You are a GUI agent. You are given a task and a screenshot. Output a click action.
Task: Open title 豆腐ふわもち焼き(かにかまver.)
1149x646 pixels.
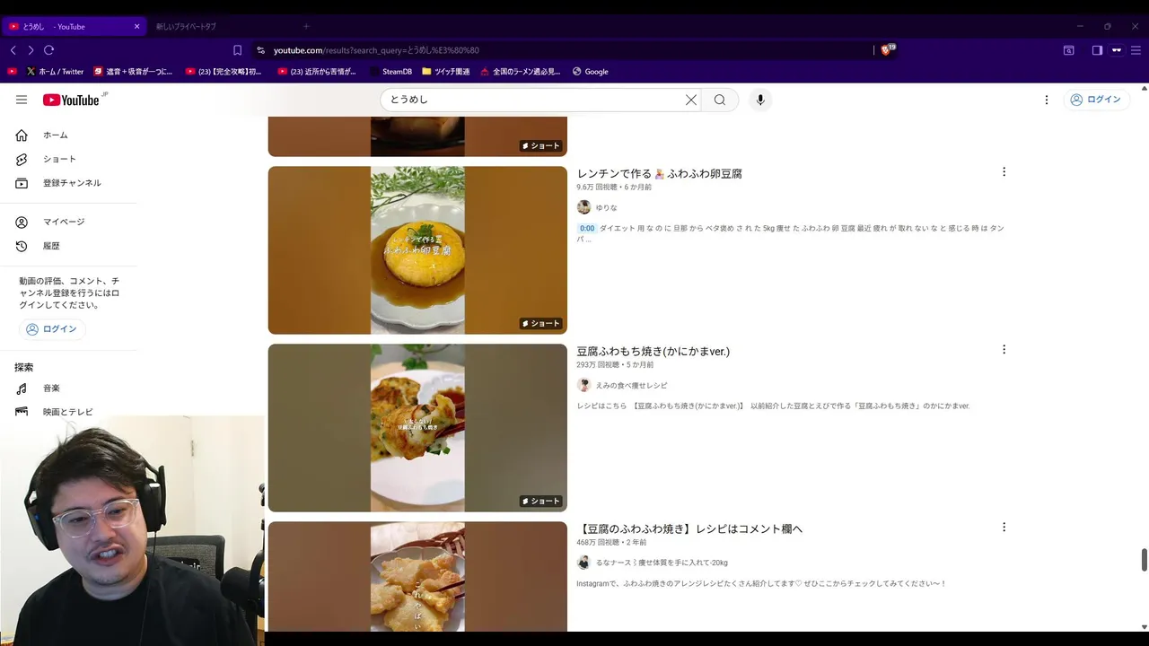pos(653,351)
